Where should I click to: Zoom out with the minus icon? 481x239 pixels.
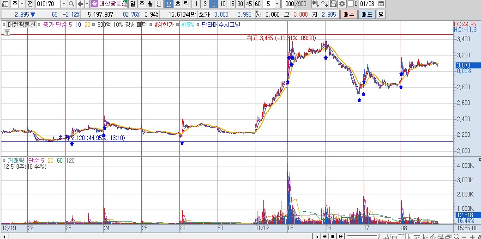[x=464, y=237]
